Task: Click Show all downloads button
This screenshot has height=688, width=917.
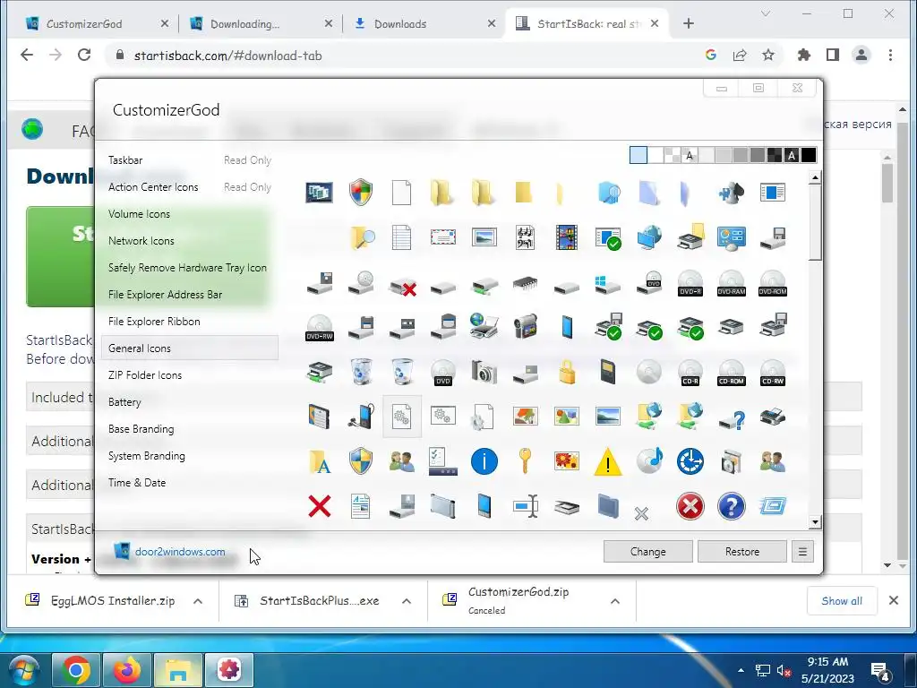Action: [x=842, y=601]
